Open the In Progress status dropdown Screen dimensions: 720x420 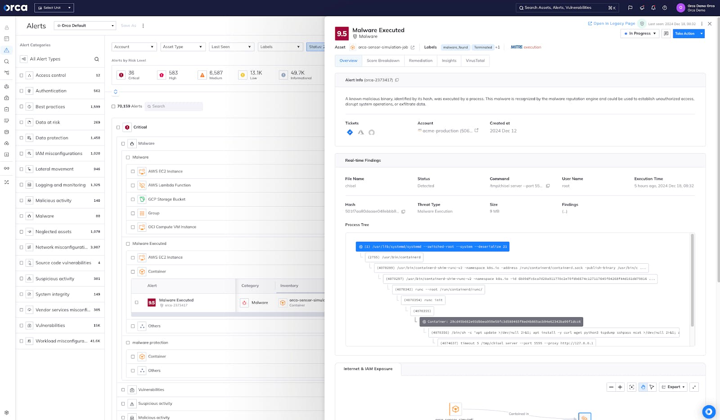click(639, 34)
